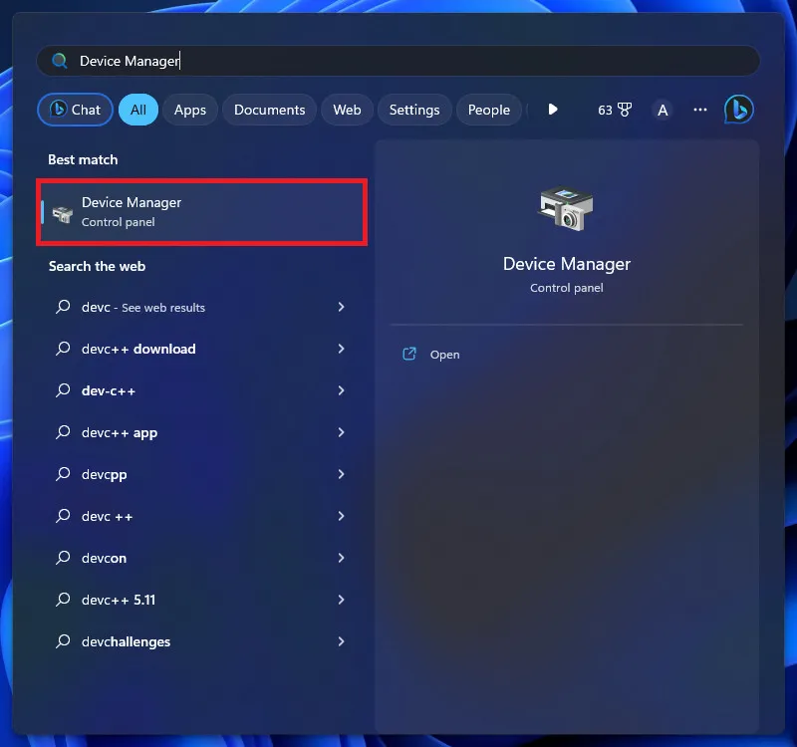Image resolution: width=797 pixels, height=747 pixels.
Task: Expand the devc++ 5.11 chevron
Action: click(341, 600)
